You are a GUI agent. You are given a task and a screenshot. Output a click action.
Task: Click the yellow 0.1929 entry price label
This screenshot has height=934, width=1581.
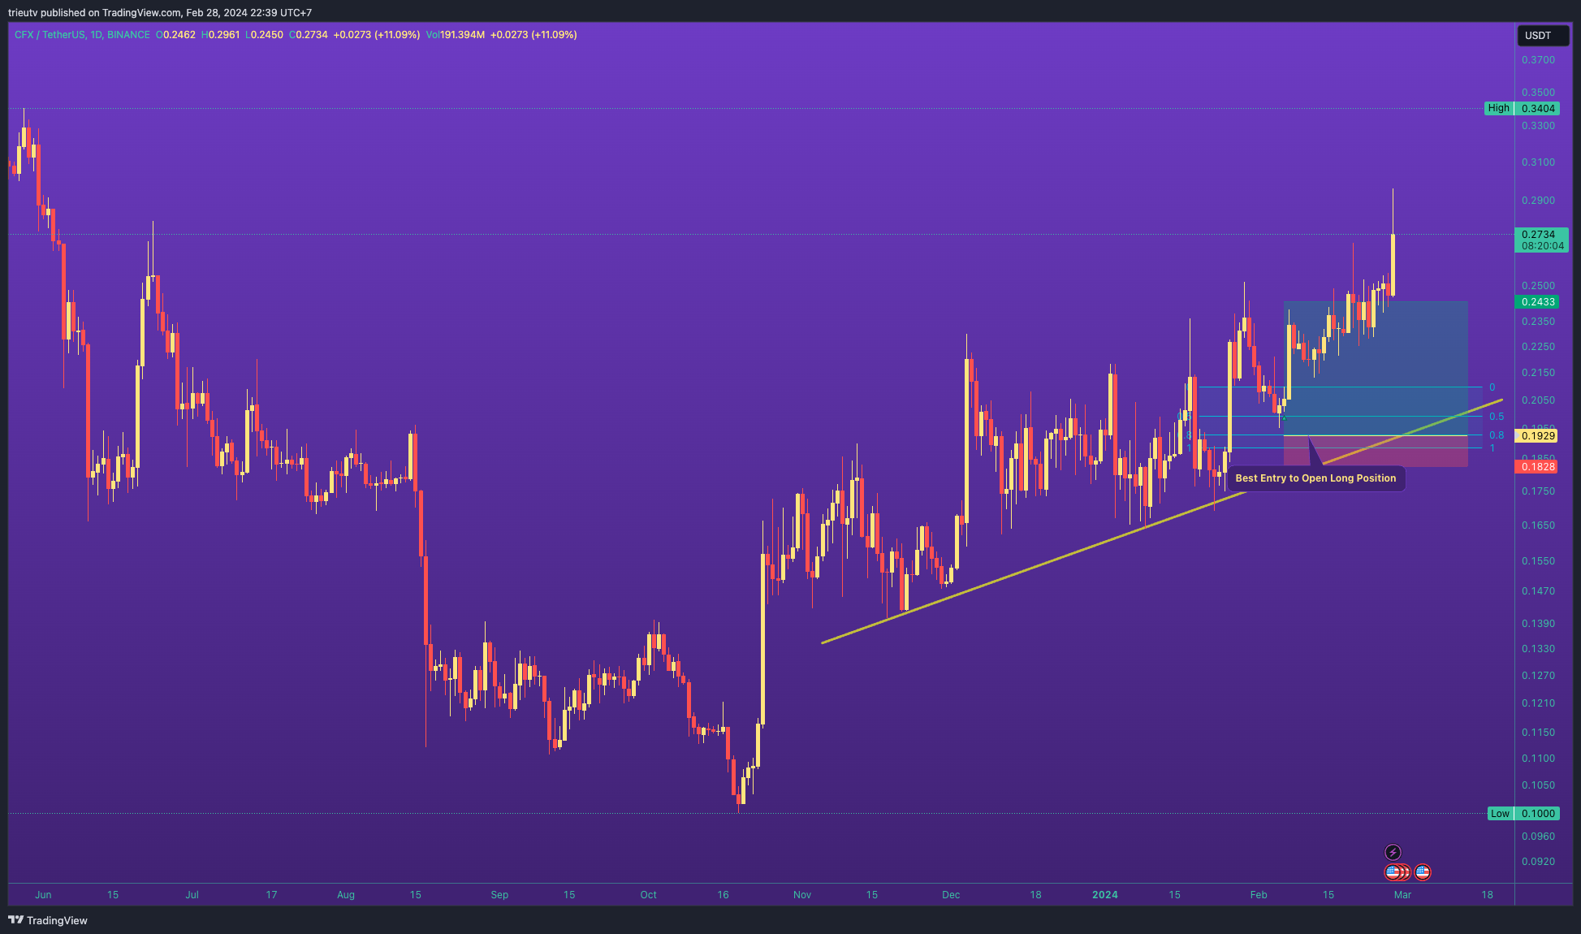coord(1538,436)
